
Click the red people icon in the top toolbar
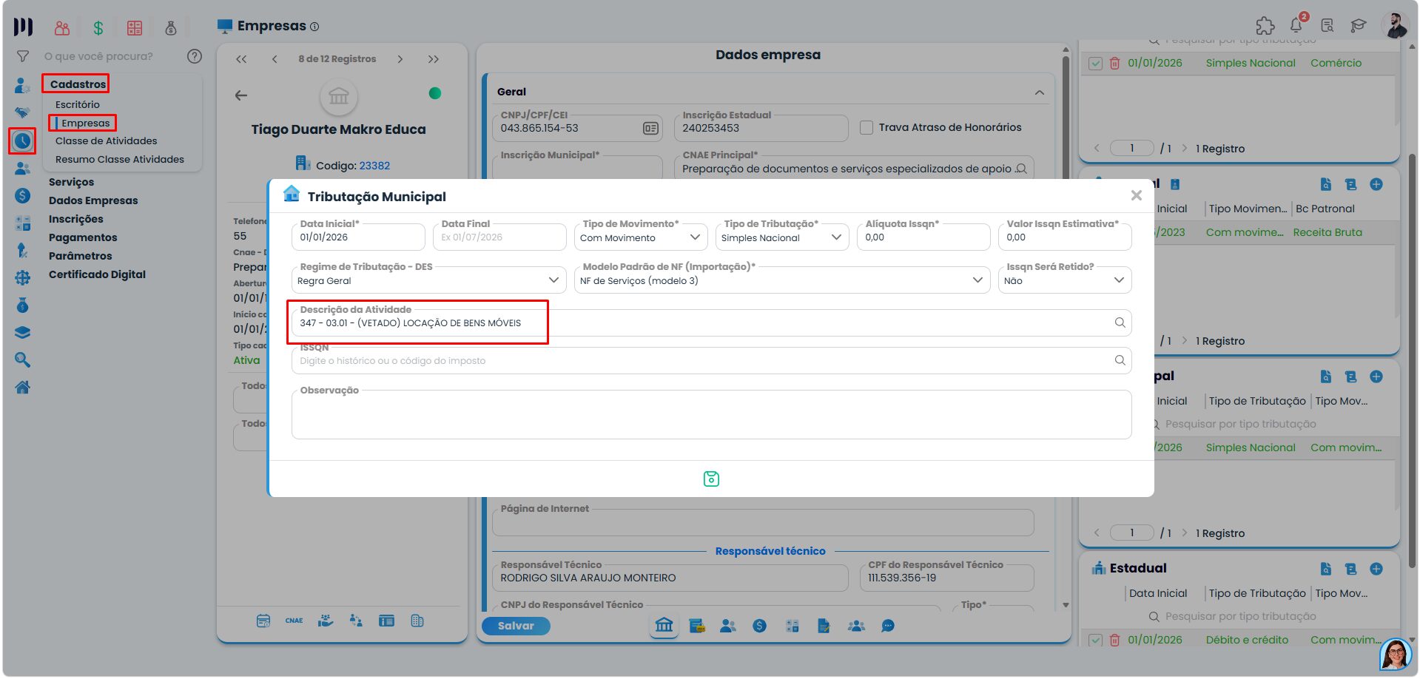(62, 28)
